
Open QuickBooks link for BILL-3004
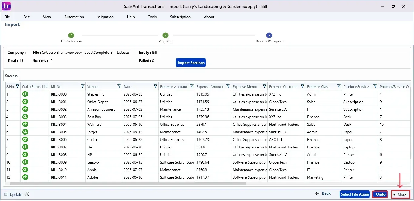click(25, 124)
